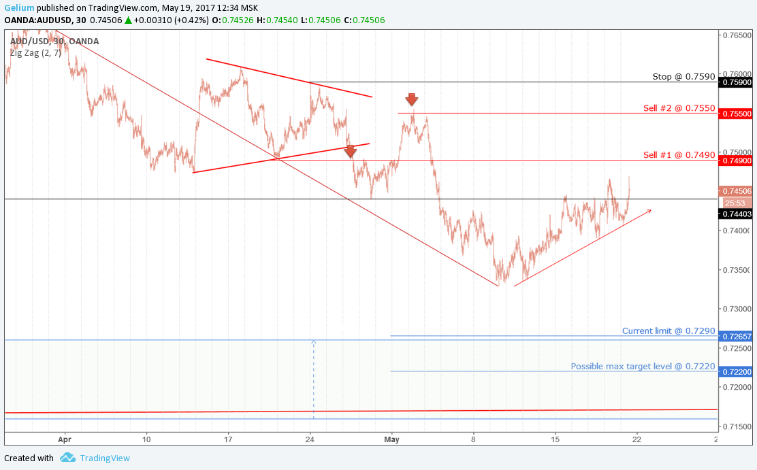Click the '8' date axis label
The width and height of the screenshot is (757, 470).
(474, 439)
